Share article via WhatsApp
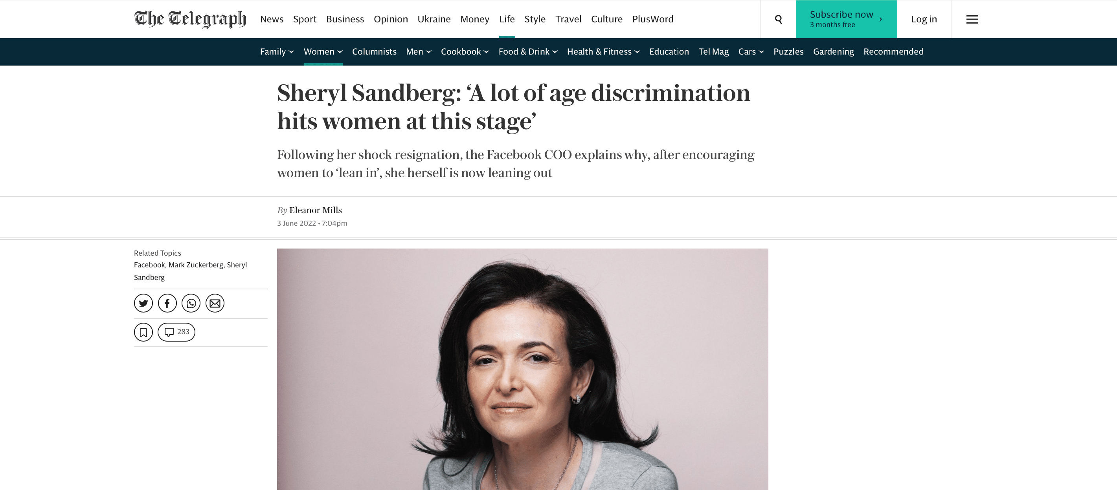This screenshot has width=1117, height=490. pos(191,303)
